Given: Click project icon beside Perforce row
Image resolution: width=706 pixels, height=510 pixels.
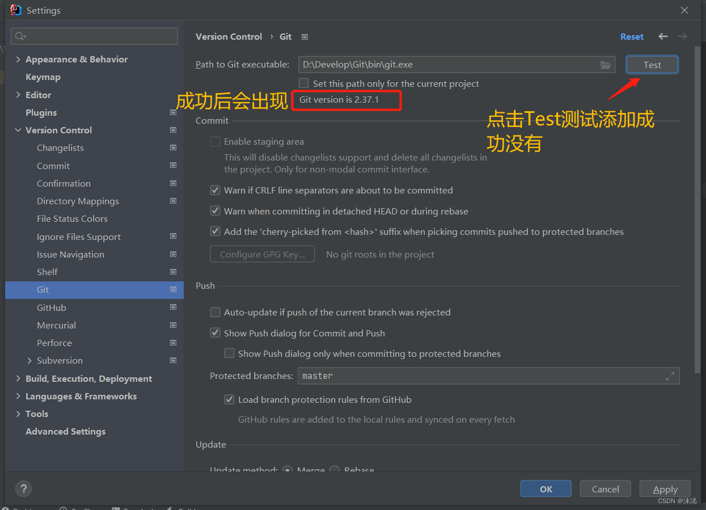Looking at the screenshot, I should click(173, 343).
